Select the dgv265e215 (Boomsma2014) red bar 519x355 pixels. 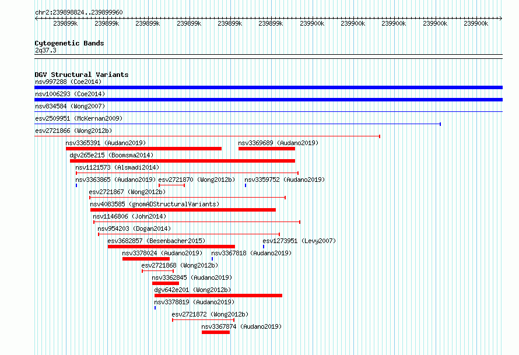[x=183, y=161]
